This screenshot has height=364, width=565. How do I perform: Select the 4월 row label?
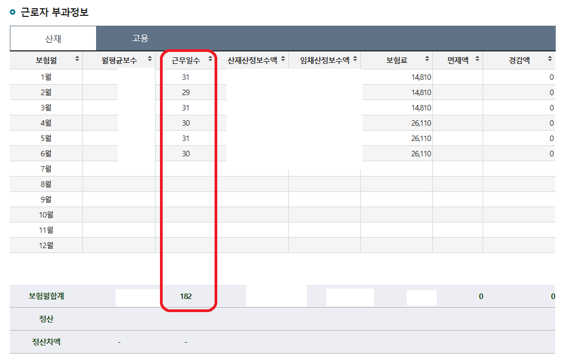(46, 123)
